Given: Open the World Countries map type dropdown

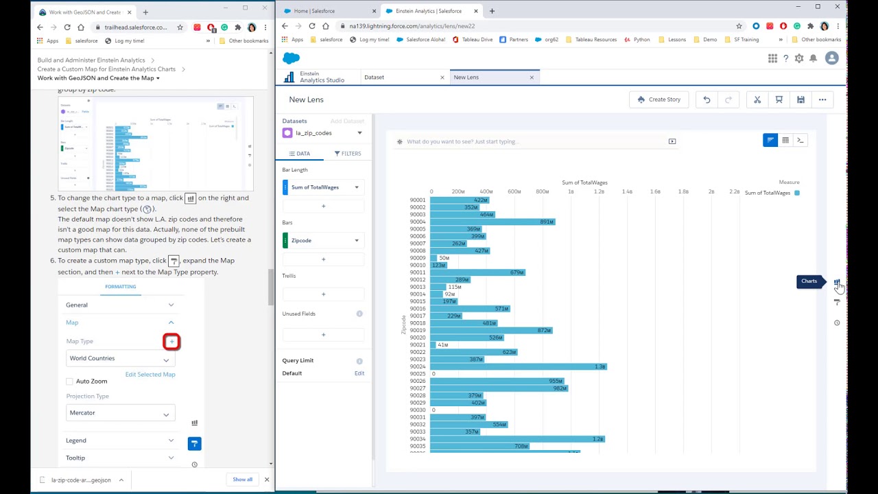Looking at the screenshot, I should (121, 359).
